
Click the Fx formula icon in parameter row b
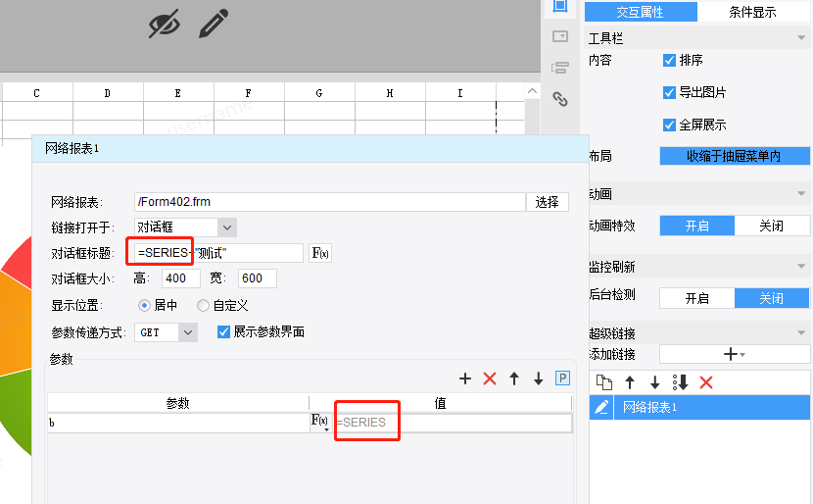point(319,422)
